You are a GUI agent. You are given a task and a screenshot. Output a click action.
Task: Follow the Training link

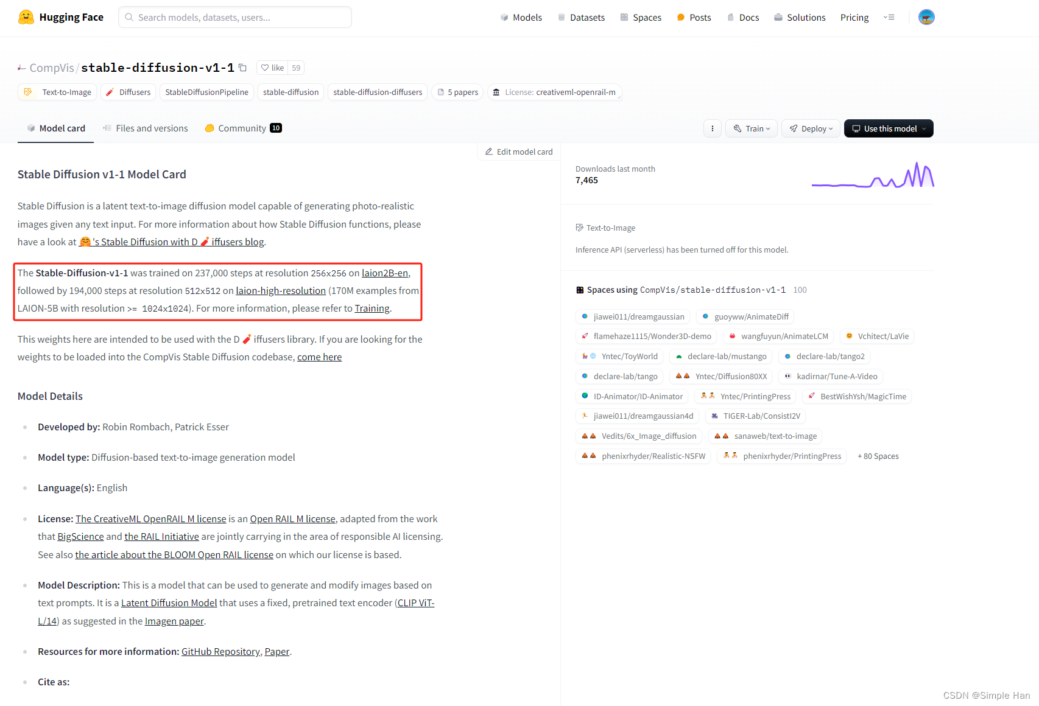[x=372, y=308]
